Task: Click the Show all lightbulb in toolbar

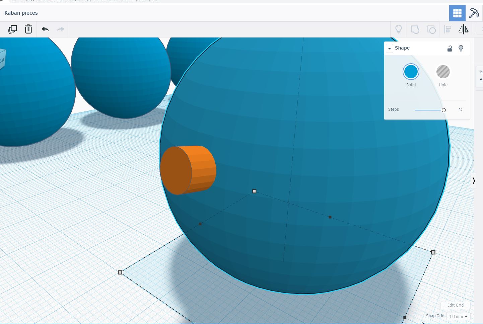Action: pyautogui.click(x=399, y=29)
